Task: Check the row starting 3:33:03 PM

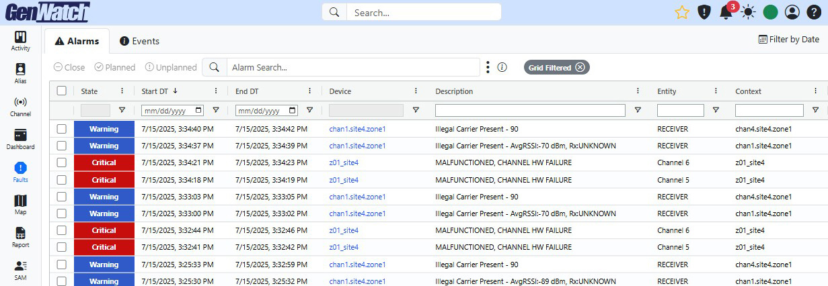Action: 62,197
